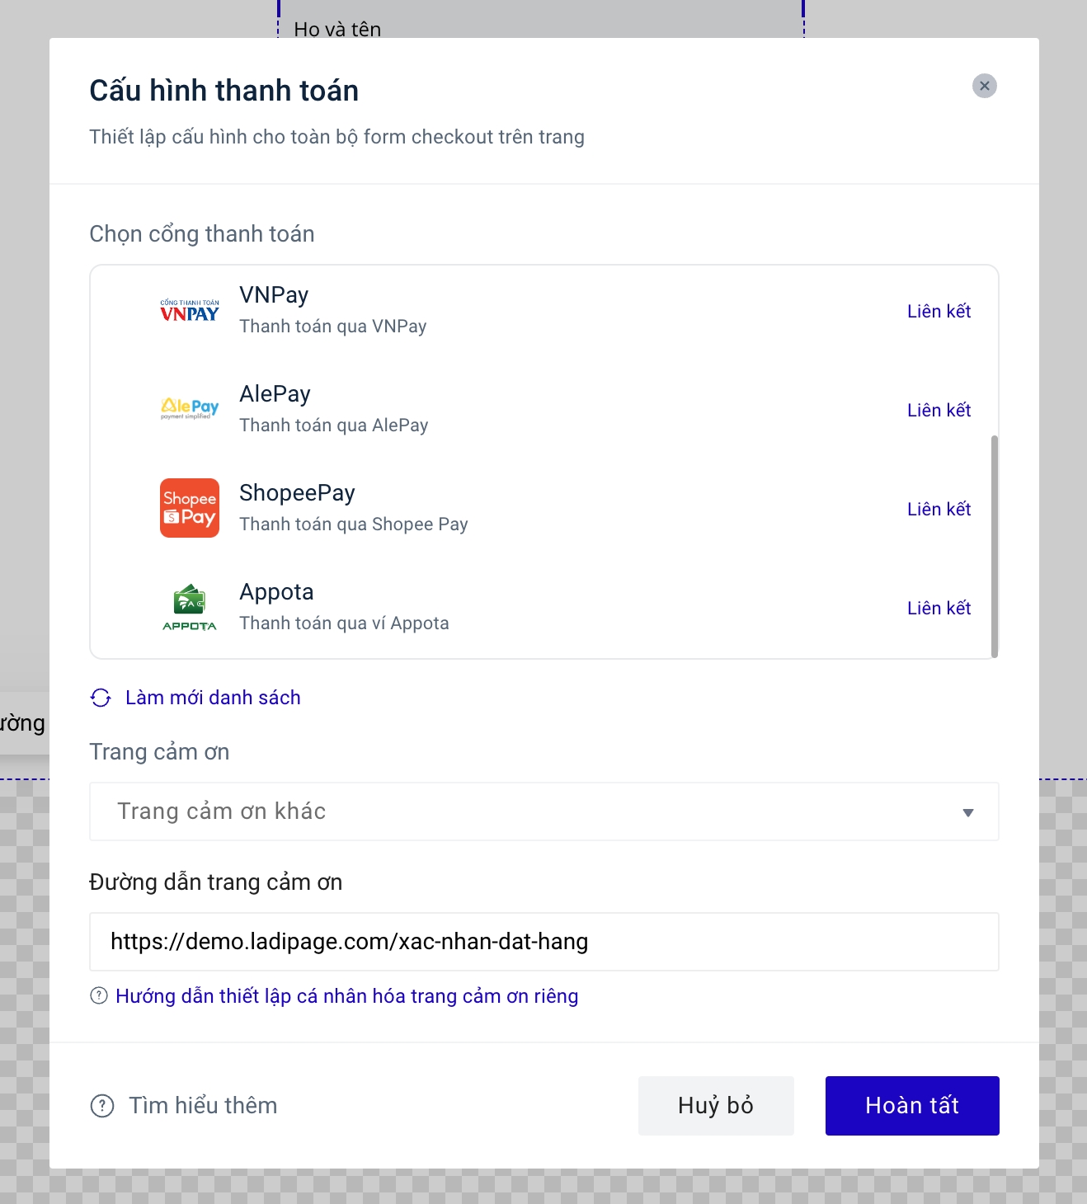Link the Appota payment gateway
1087x1204 pixels.
click(939, 608)
